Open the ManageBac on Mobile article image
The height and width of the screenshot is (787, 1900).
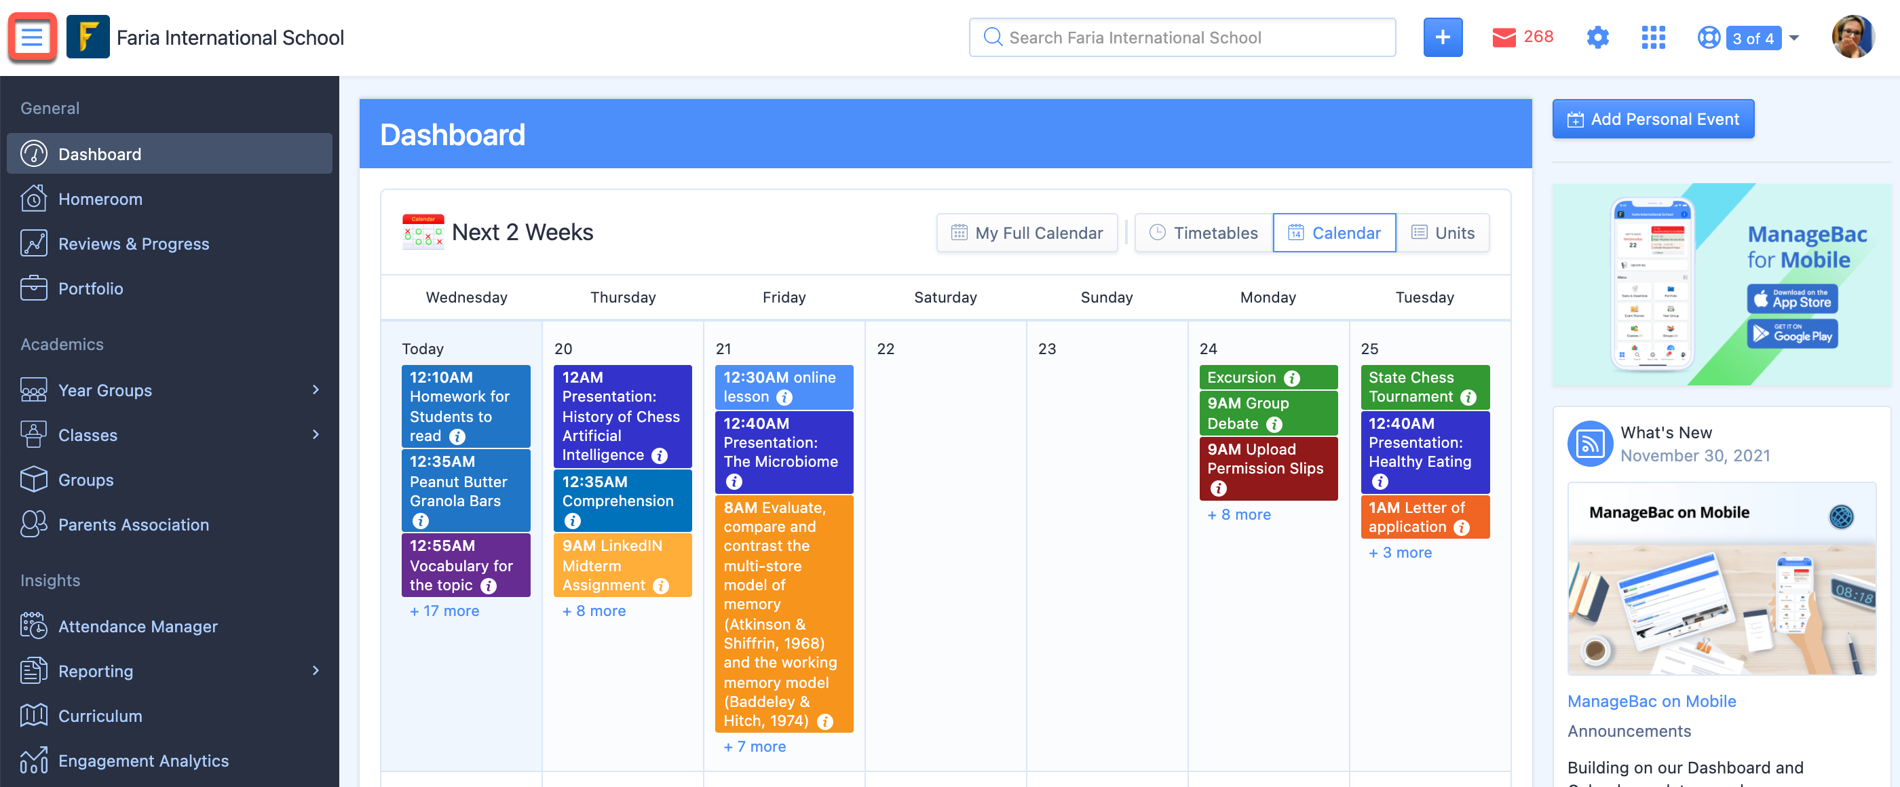pyautogui.click(x=1722, y=578)
